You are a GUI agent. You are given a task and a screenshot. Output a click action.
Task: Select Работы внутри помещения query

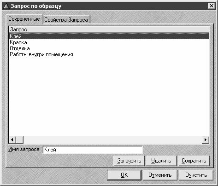(x=41, y=54)
